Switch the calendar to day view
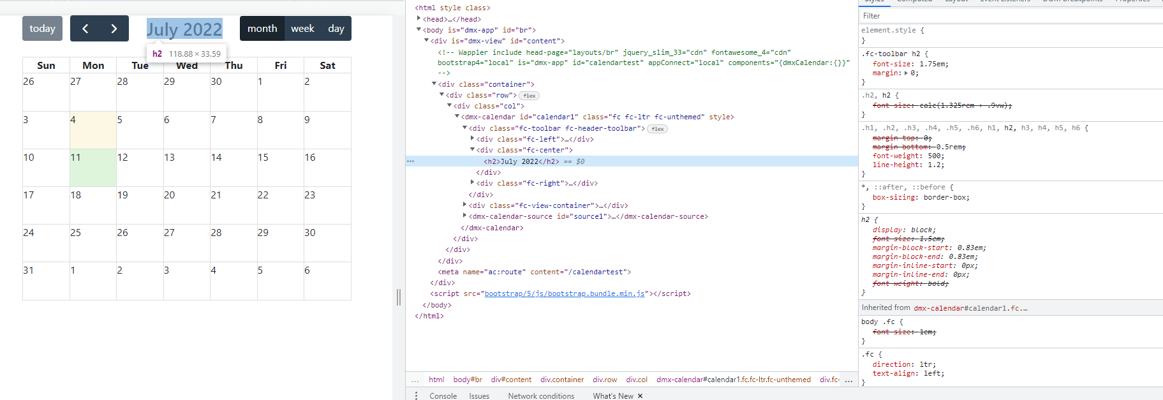 point(336,29)
